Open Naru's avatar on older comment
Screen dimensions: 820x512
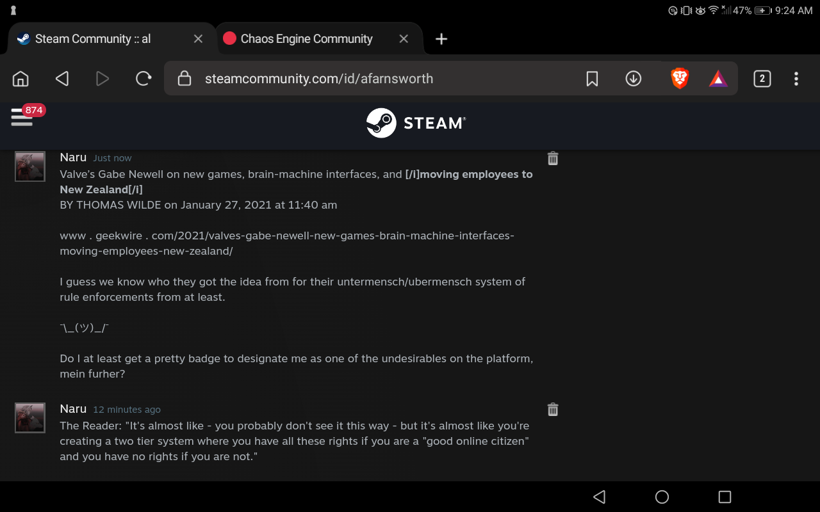click(30, 418)
